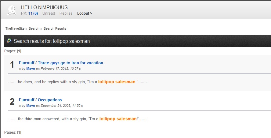Click the Logout link
This screenshot has height=138, width=271.
pos(85,13)
